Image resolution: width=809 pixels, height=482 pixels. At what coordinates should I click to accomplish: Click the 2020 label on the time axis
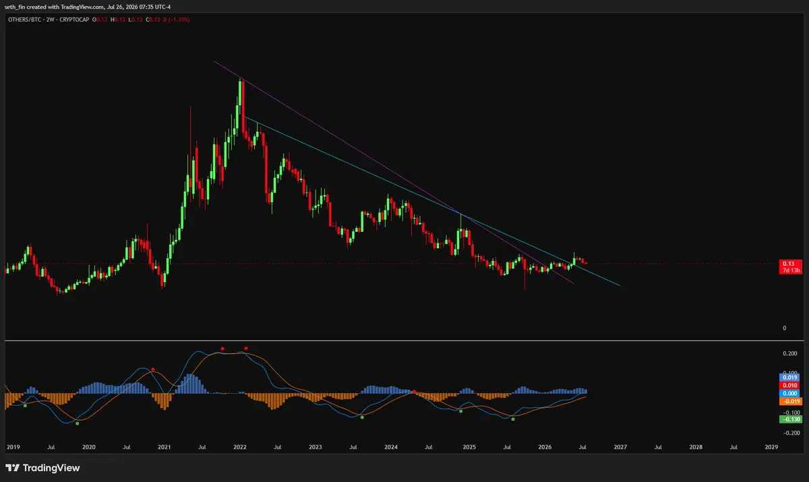[89, 447]
